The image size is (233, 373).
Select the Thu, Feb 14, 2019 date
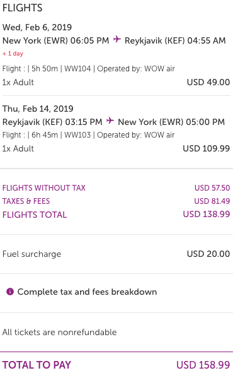(38, 109)
